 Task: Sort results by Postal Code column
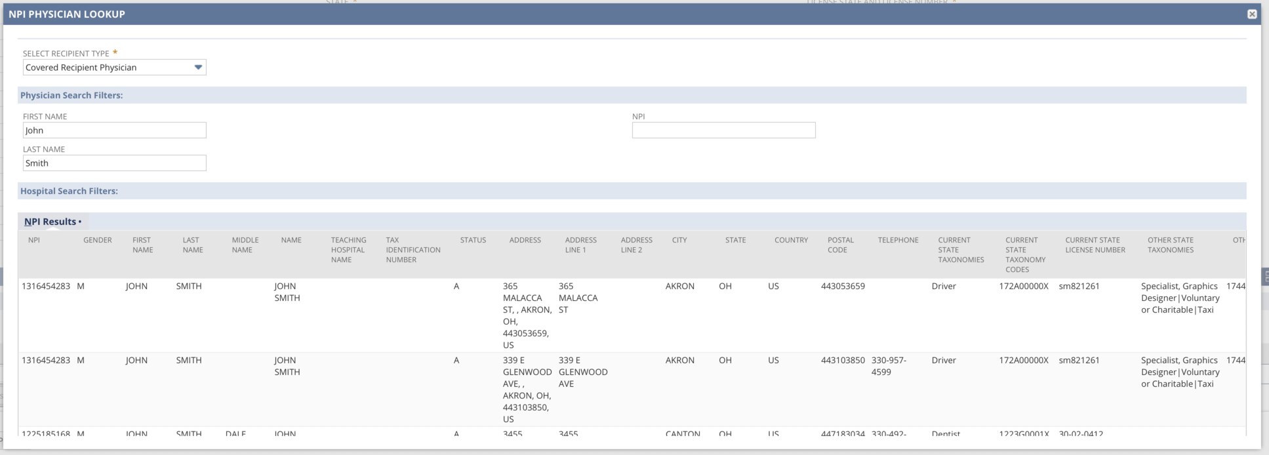pyautogui.click(x=840, y=245)
